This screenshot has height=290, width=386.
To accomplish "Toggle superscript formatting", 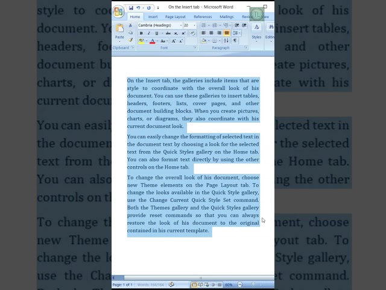I will pyautogui.click(x=183, y=33).
